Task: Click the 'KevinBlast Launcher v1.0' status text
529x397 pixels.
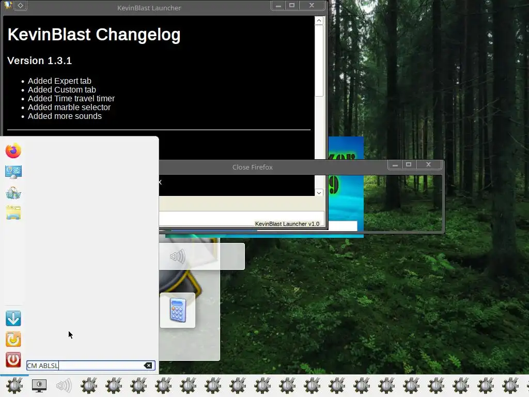Action: (x=287, y=224)
